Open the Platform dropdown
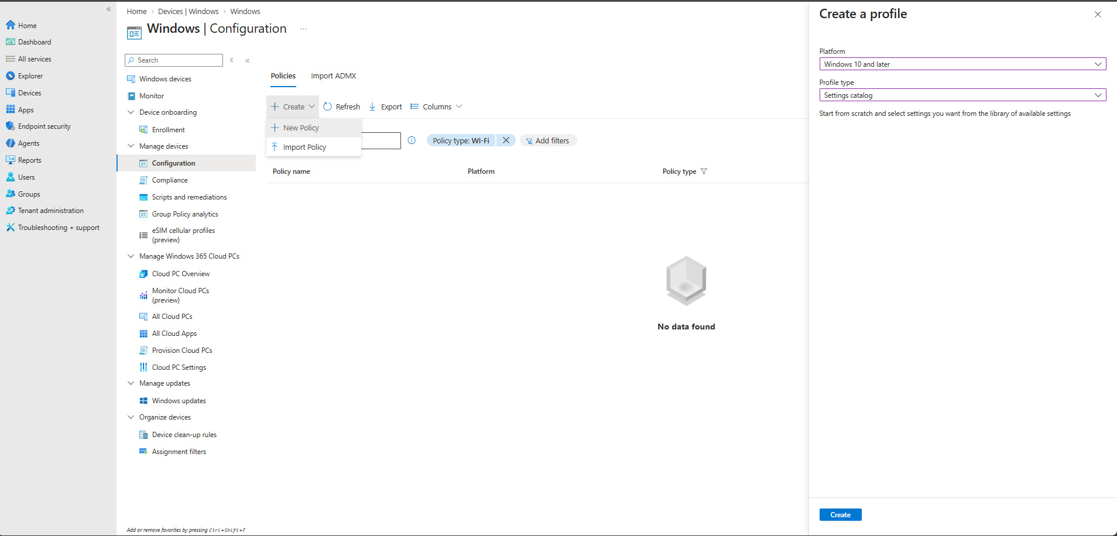The width and height of the screenshot is (1117, 536). (962, 64)
